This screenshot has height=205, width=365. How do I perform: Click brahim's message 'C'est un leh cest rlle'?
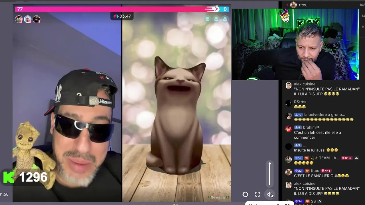point(317,135)
